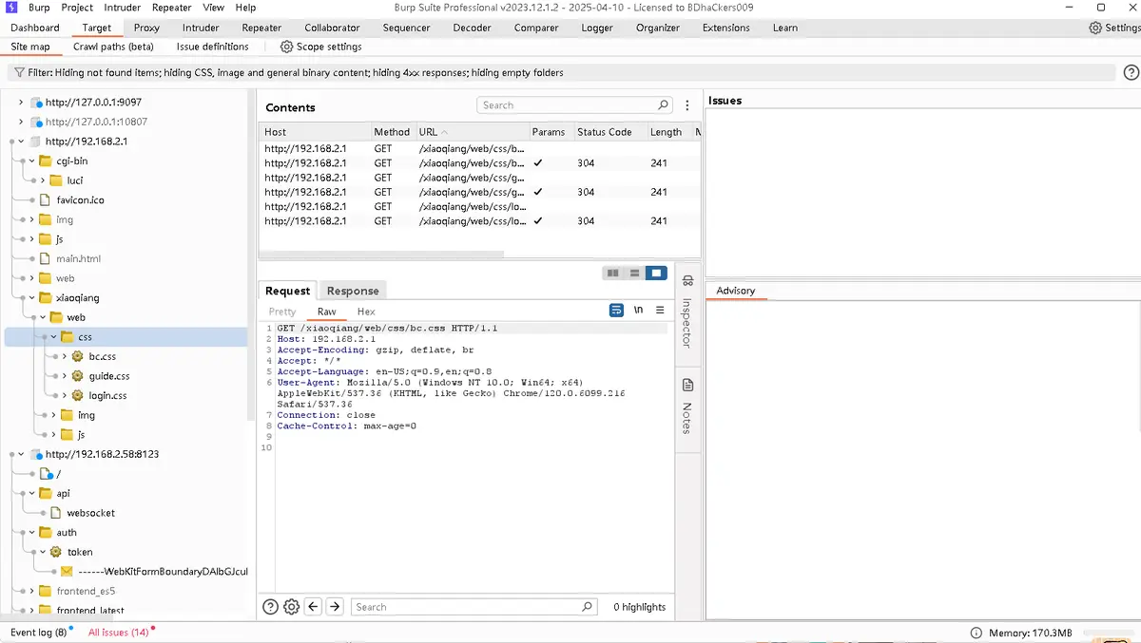Viewport: 1141px width, 643px height.
Task: Select the Hex view tab
Action: tap(366, 312)
